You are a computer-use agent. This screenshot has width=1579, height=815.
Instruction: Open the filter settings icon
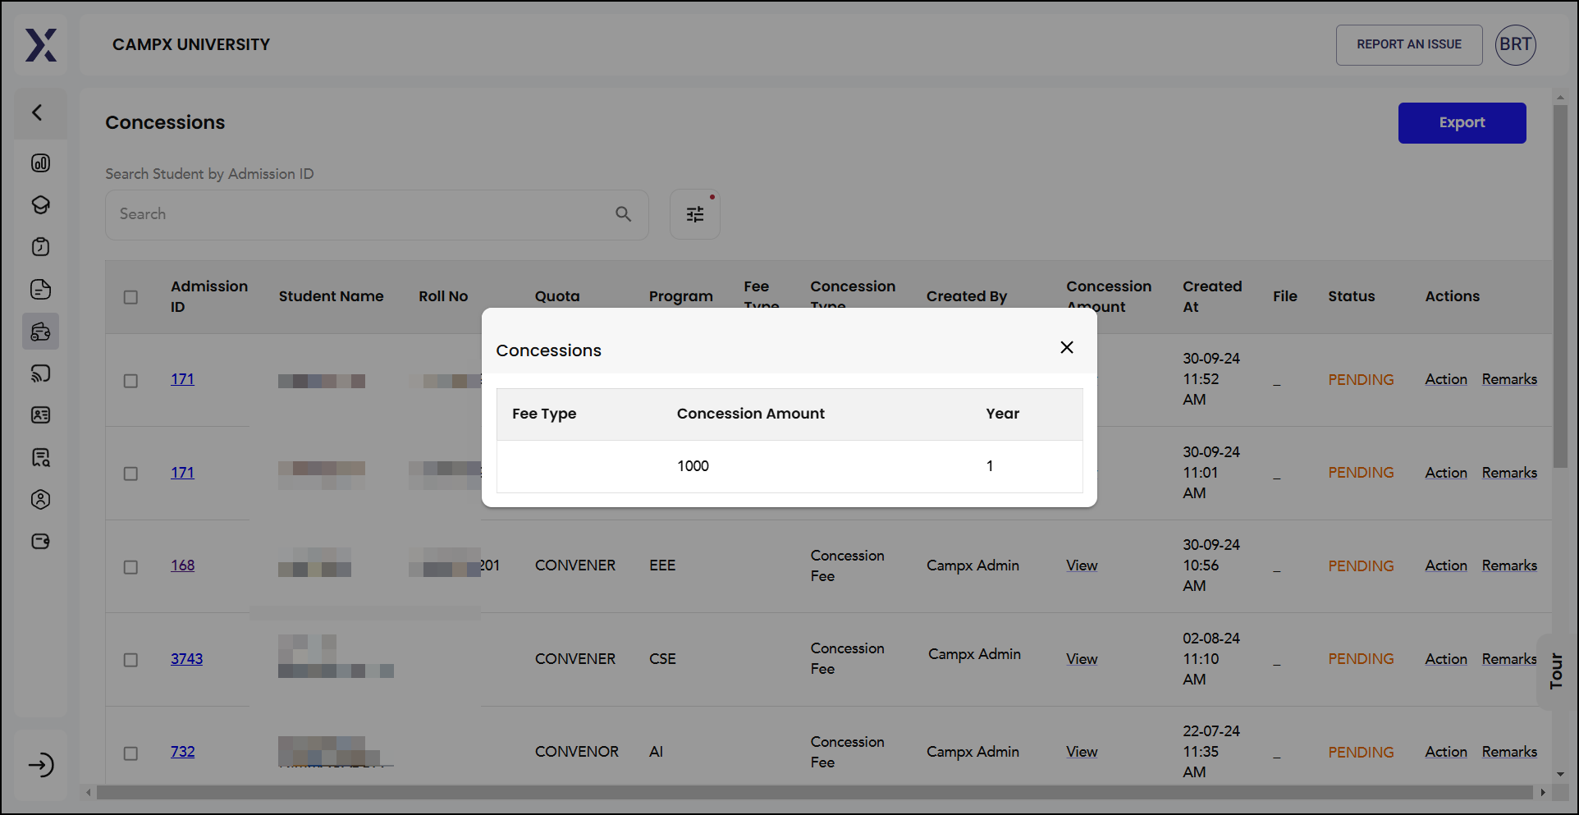695,214
